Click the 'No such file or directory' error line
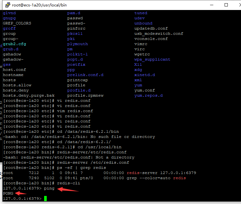The height and width of the screenshot is (204, 241). (x=79, y=137)
